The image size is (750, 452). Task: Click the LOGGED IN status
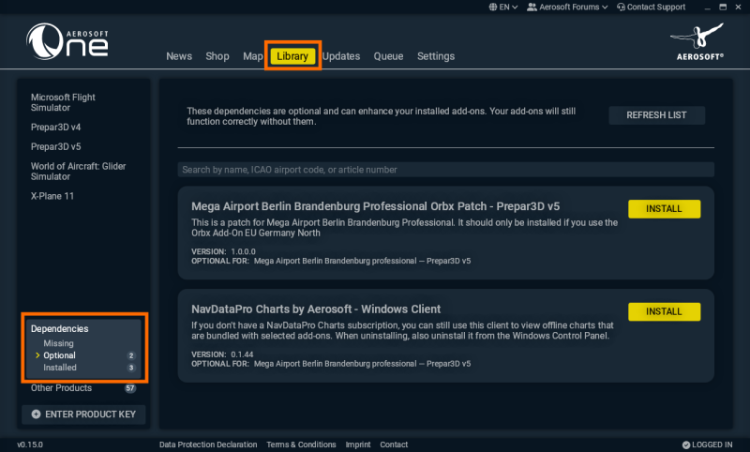pyautogui.click(x=708, y=444)
